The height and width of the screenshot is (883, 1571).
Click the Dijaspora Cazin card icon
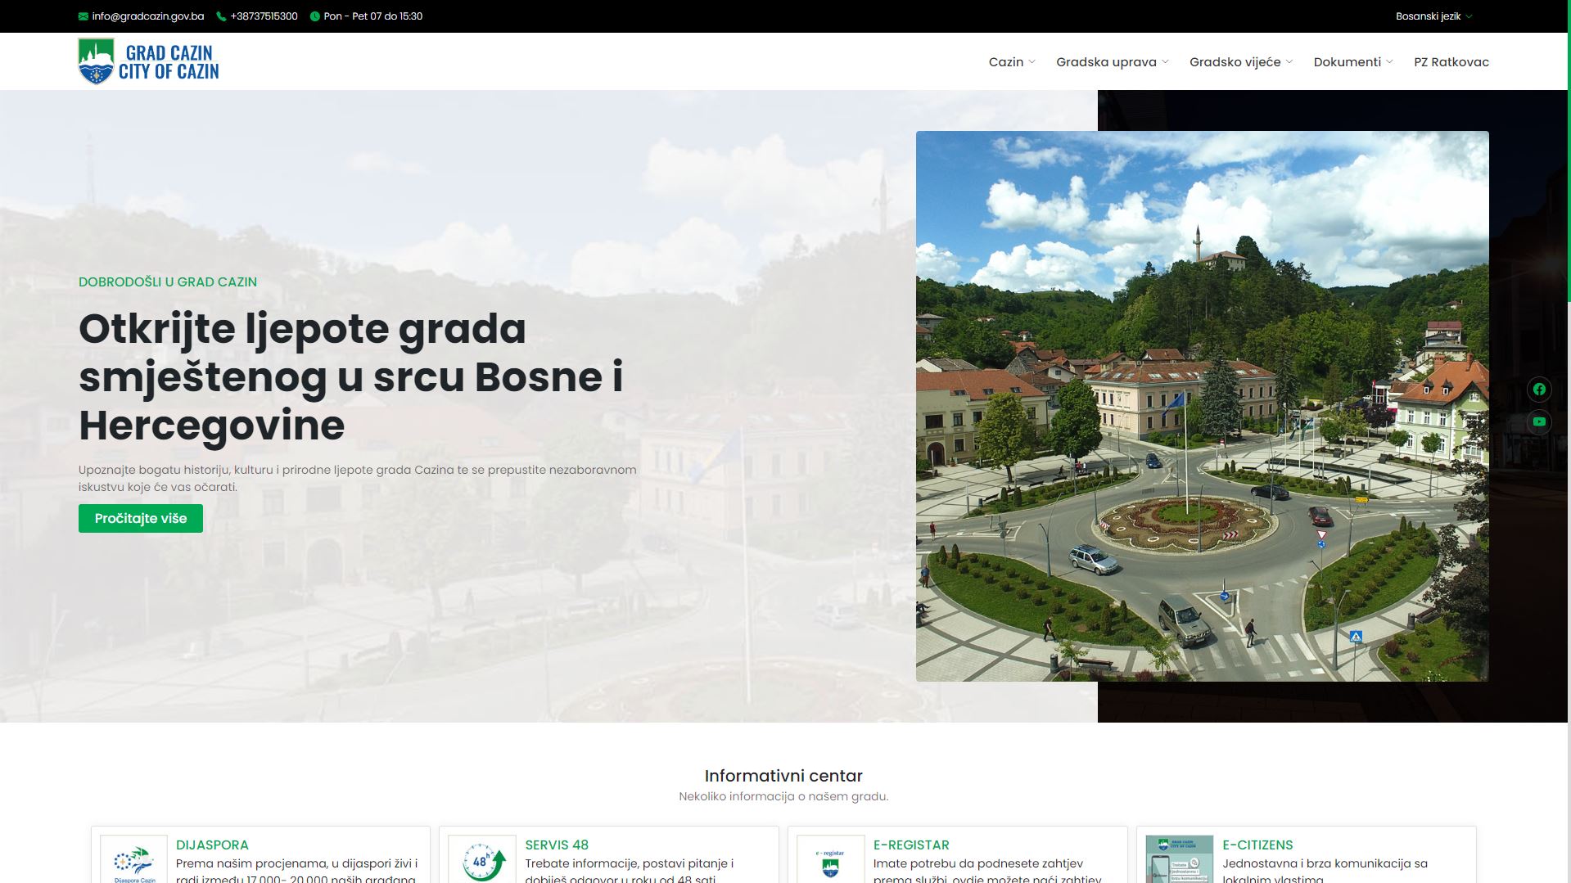pos(134,858)
